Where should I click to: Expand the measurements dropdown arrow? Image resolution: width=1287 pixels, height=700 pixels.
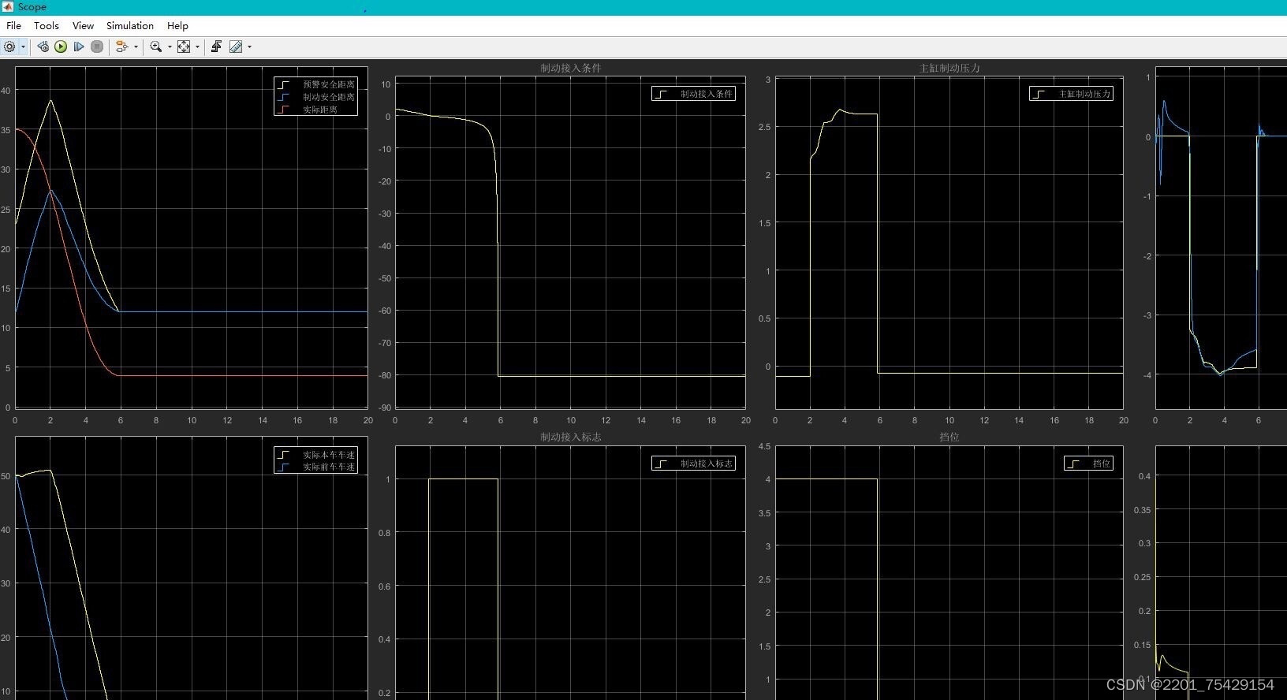249,47
